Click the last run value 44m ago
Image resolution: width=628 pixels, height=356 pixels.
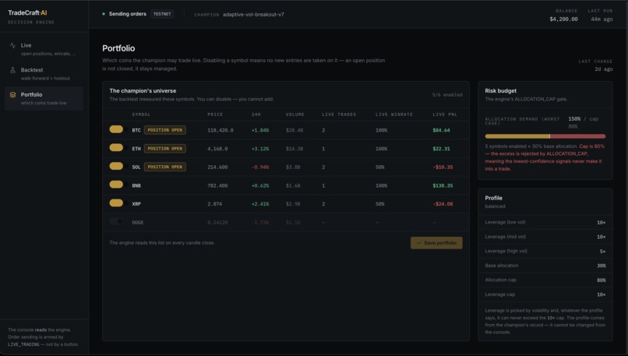click(x=602, y=19)
